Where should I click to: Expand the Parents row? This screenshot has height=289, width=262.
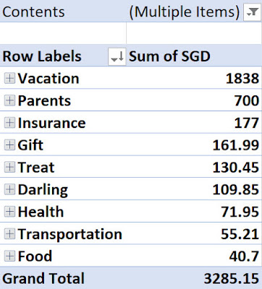9,100
